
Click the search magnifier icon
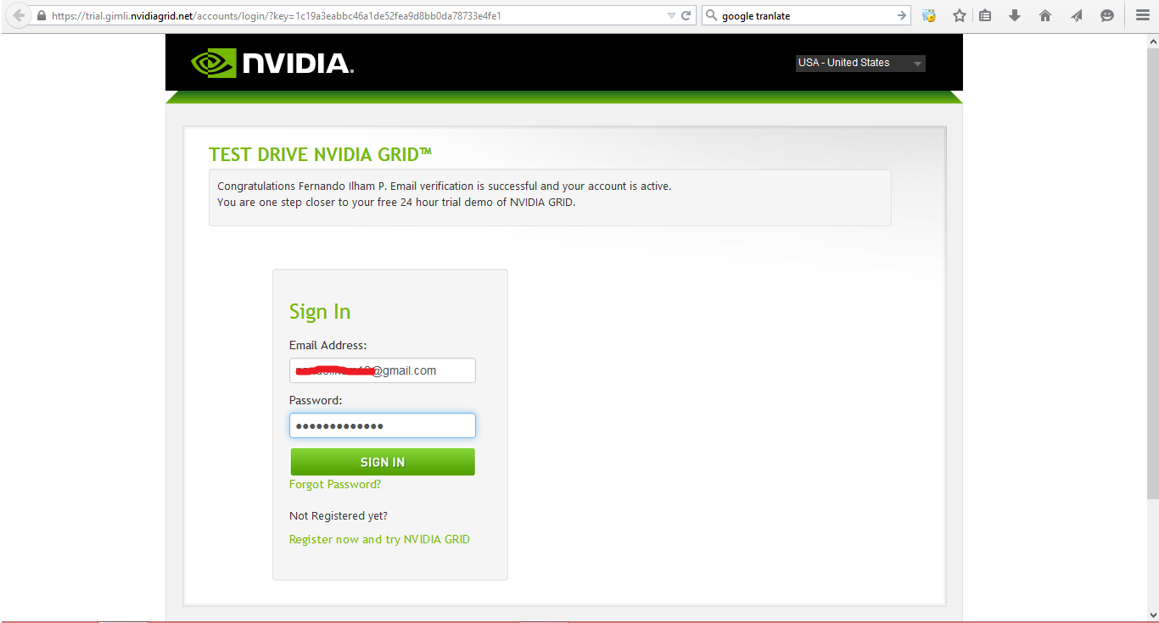711,15
